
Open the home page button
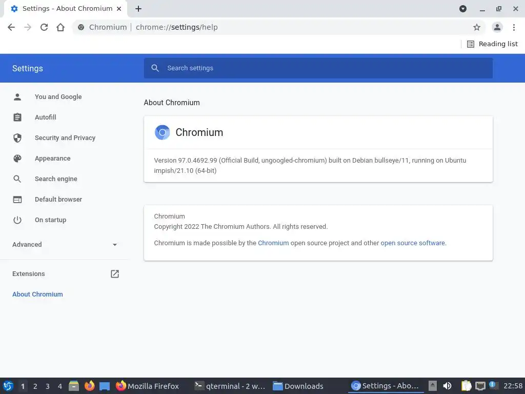tap(60, 27)
